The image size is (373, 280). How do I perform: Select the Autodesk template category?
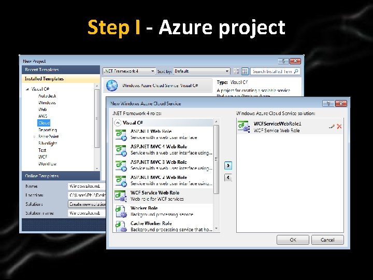[47, 96]
